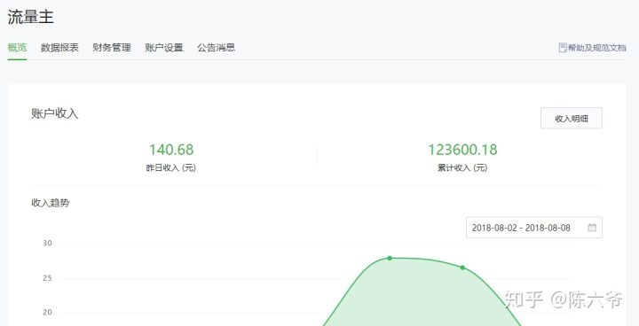Switch to the 数据报表 tab
639x326 pixels.
(x=59, y=48)
